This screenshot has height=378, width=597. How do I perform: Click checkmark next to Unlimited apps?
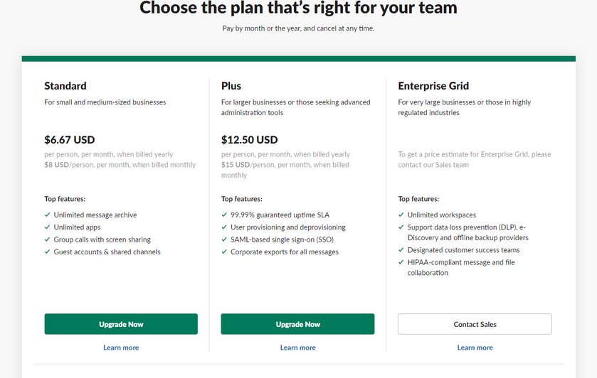(47, 227)
